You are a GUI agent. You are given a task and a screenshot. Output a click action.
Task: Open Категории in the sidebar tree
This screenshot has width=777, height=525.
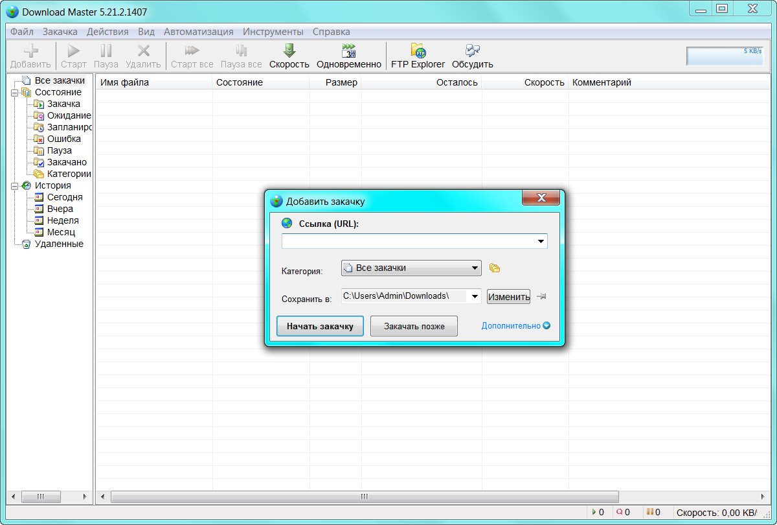point(69,174)
